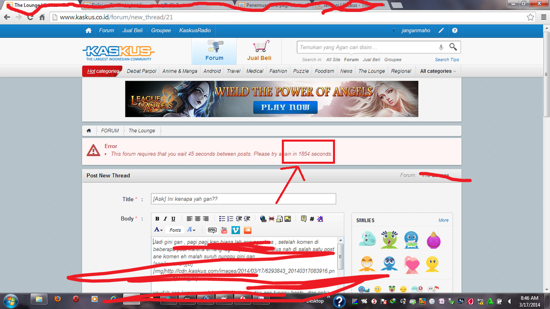The height and width of the screenshot is (309, 550).
Task: Embed a SoundCloud track
Action: tap(247, 230)
